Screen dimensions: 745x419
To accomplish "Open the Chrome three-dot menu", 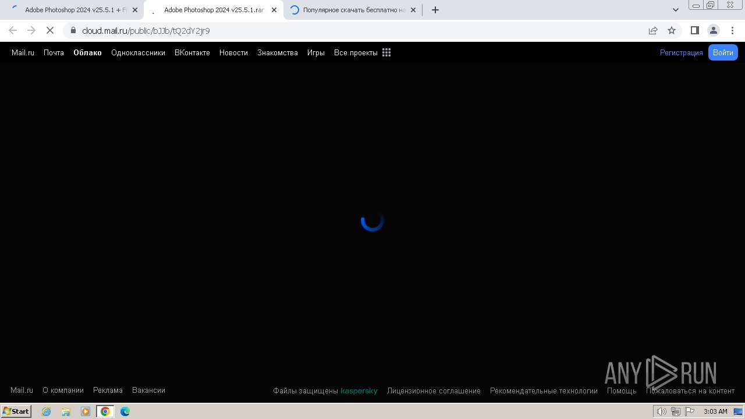I will click(732, 30).
